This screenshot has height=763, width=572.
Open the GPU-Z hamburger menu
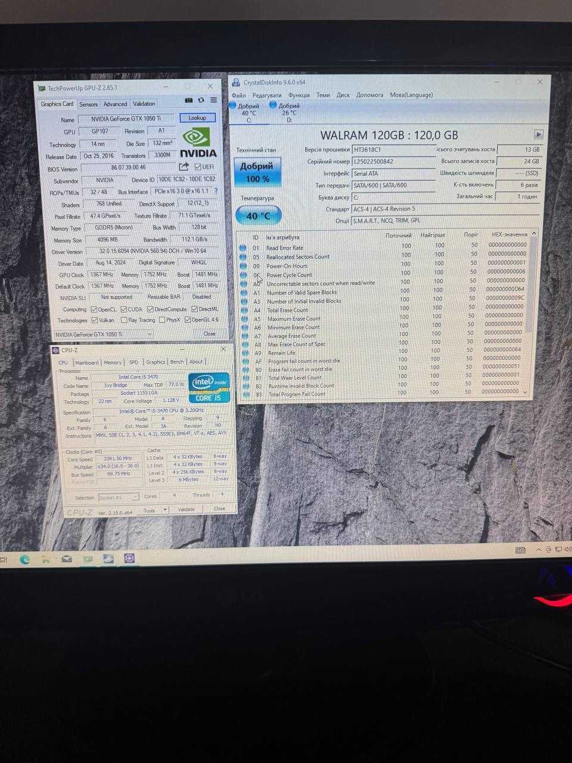(x=213, y=100)
